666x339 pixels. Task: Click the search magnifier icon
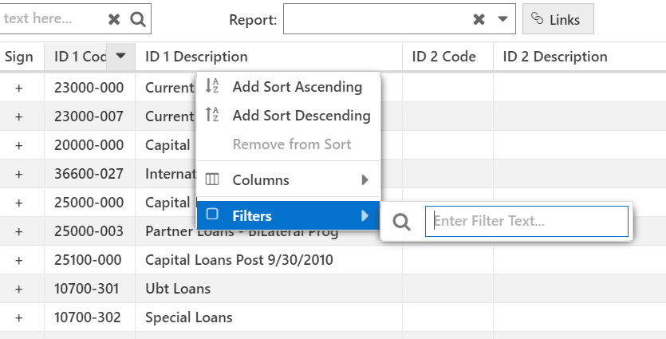[138, 19]
